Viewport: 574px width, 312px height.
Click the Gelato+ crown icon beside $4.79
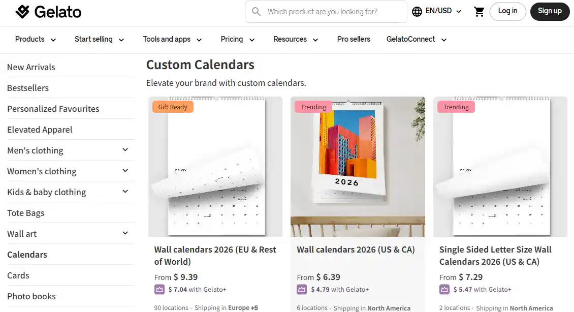tap(302, 289)
